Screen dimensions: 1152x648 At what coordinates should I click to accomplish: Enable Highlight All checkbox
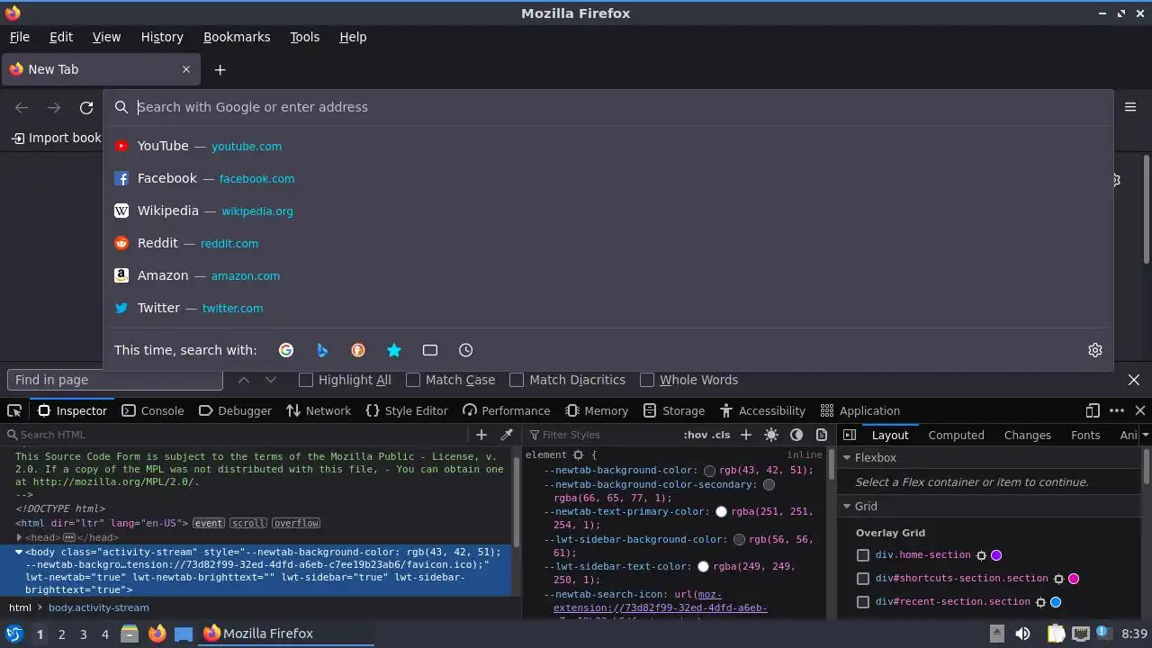pos(306,380)
